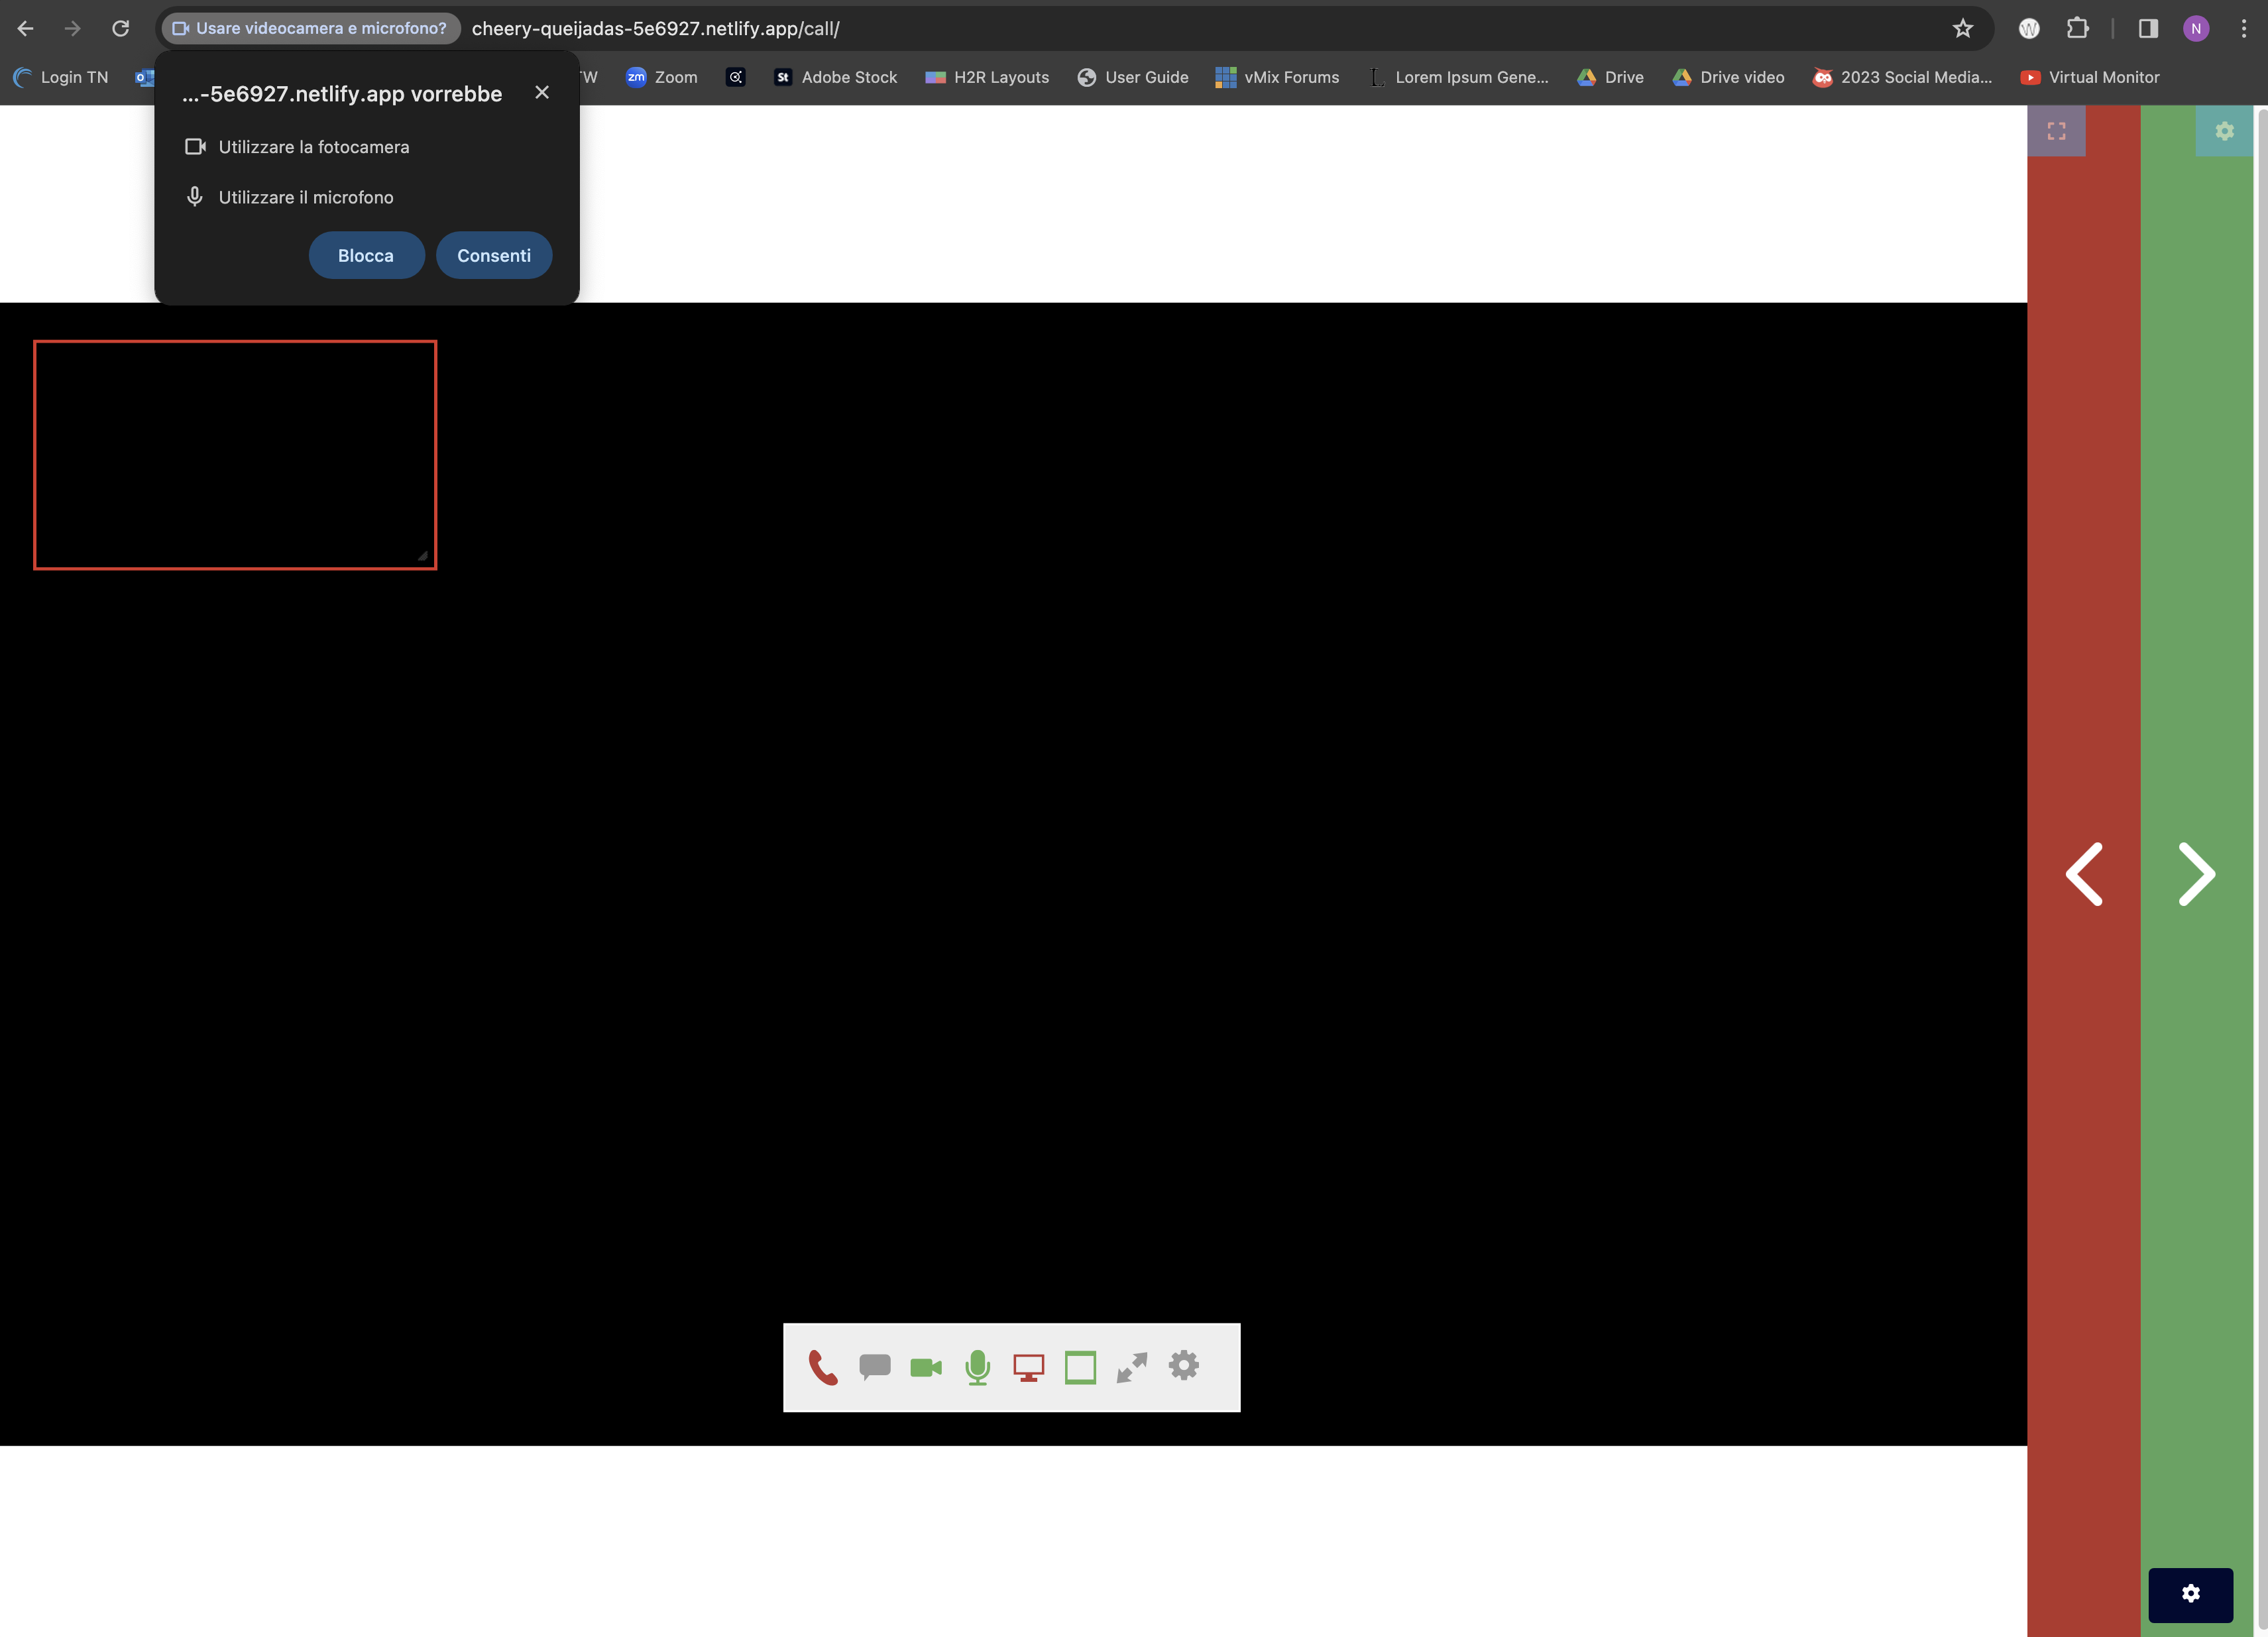Go back with the browser back arrow
The height and width of the screenshot is (1637, 2268).
pyautogui.click(x=26, y=28)
